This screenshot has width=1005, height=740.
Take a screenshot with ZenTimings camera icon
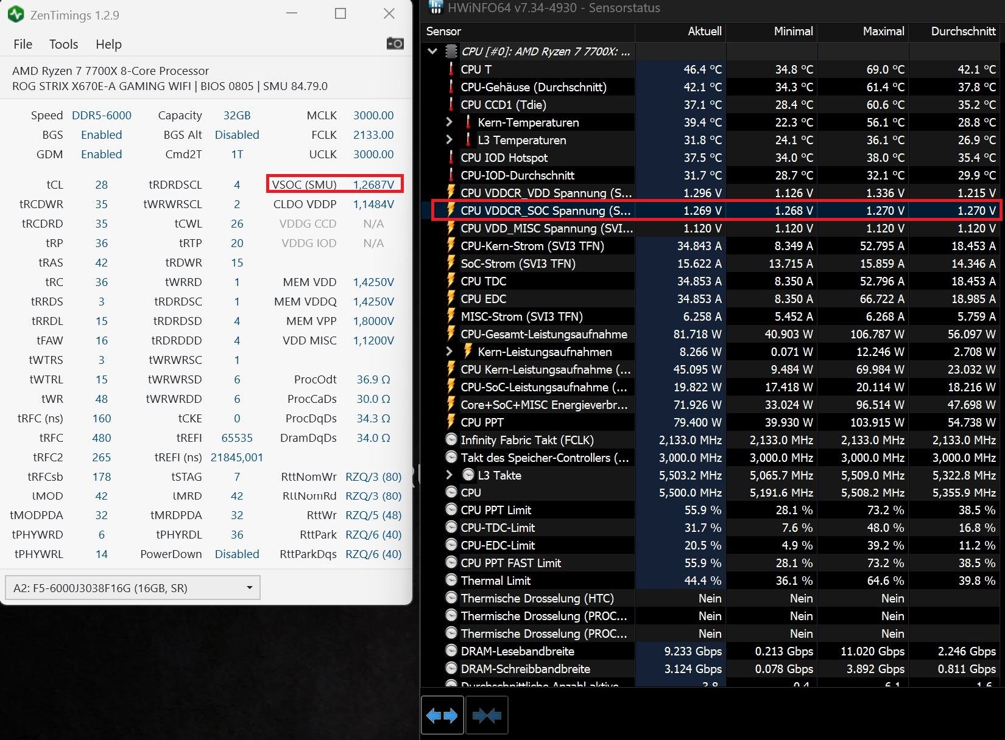click(395, 43)
